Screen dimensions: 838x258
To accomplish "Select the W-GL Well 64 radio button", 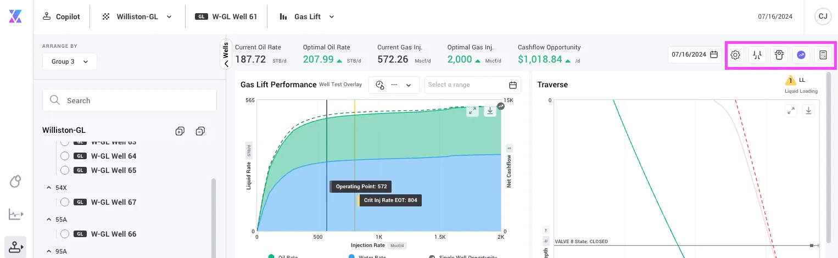I will tap(65, 156).
